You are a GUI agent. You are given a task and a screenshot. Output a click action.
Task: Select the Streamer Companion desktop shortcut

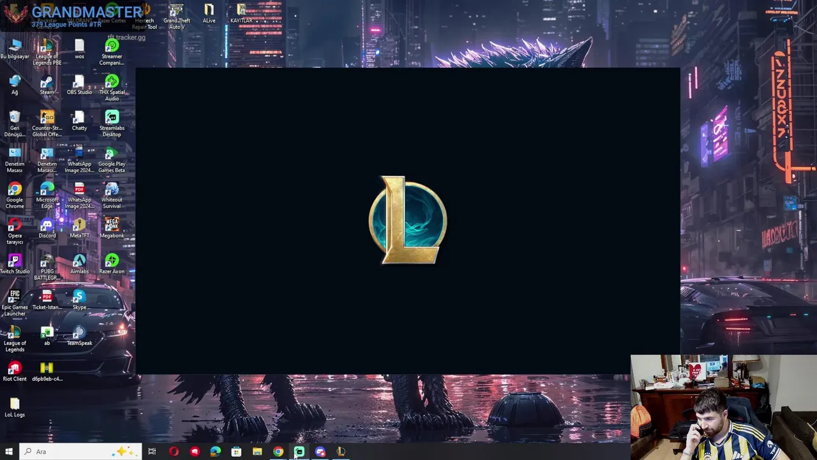click(112, 52)
